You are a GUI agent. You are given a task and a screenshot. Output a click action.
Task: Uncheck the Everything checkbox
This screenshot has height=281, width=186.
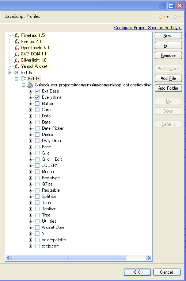pyautogui.click(x=37, y=97)
